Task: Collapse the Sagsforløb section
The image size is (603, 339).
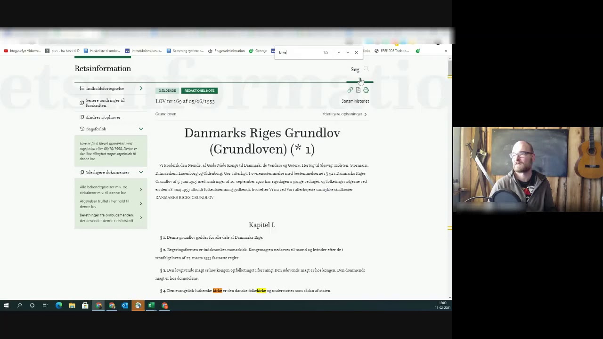Action: point(141,129)
